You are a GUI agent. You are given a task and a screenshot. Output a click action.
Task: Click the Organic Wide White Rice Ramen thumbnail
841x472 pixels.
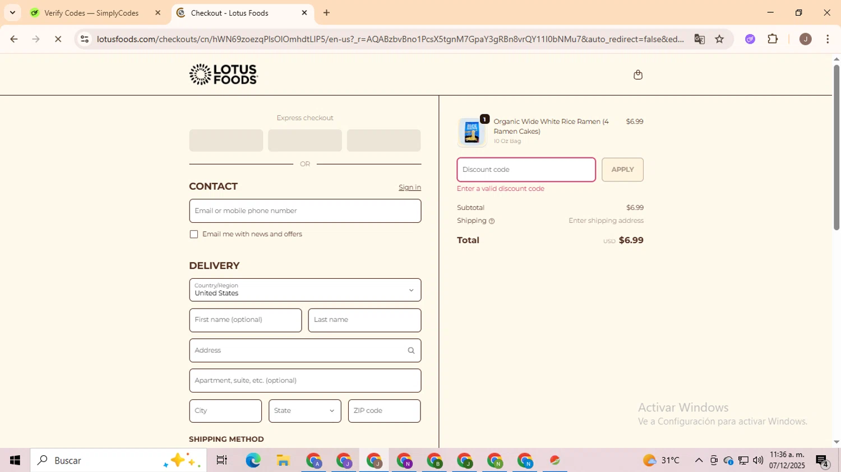click(x=472, y=132)
